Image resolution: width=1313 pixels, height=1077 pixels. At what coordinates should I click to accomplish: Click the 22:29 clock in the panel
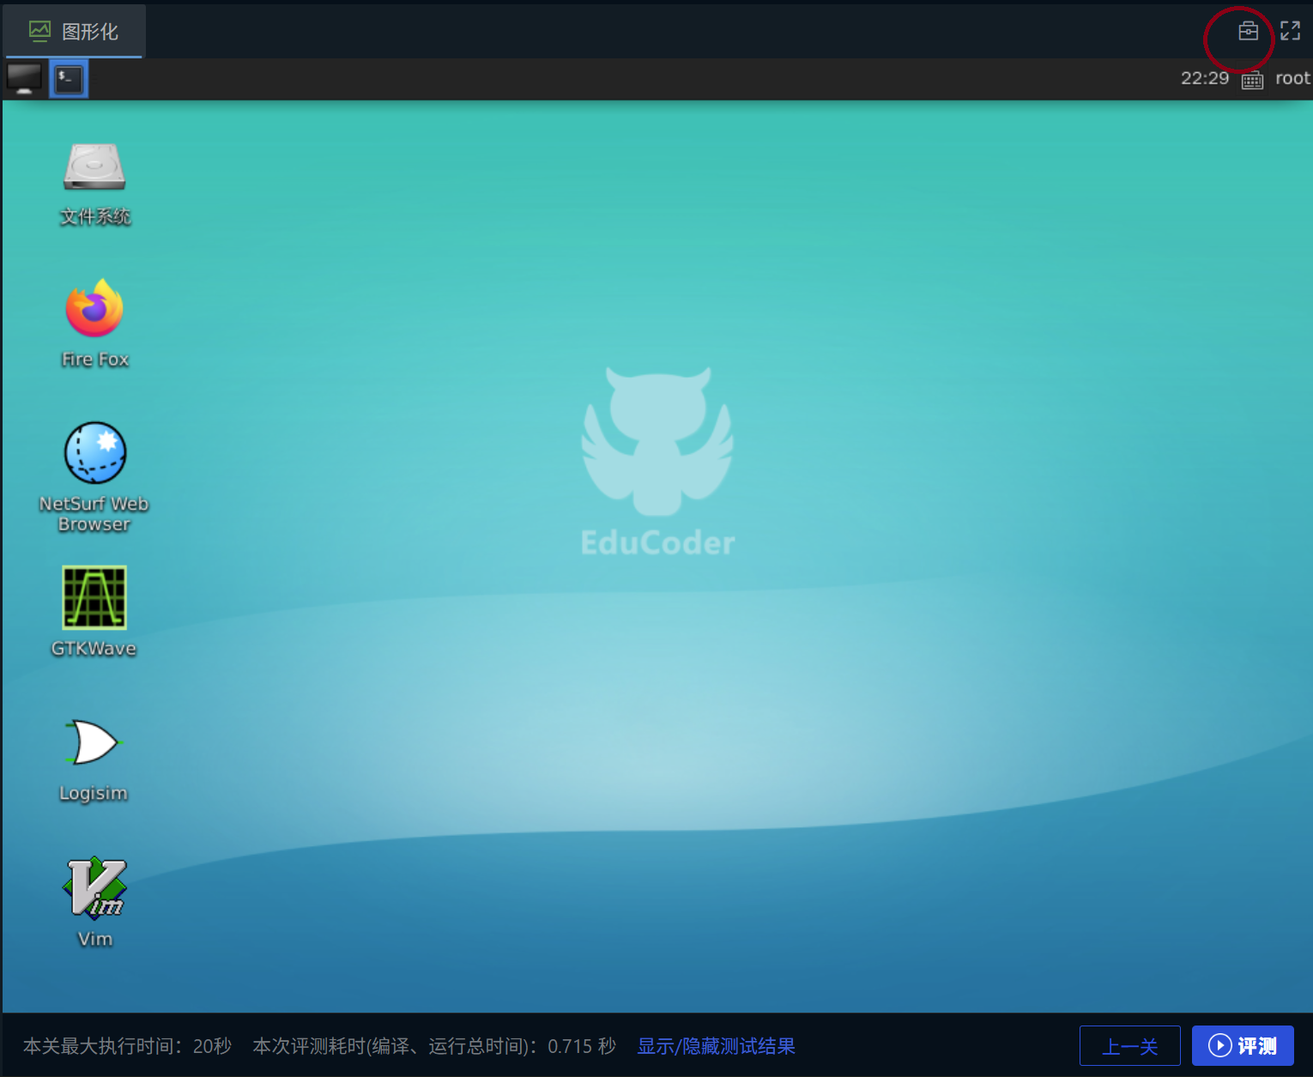(1204, 79)
